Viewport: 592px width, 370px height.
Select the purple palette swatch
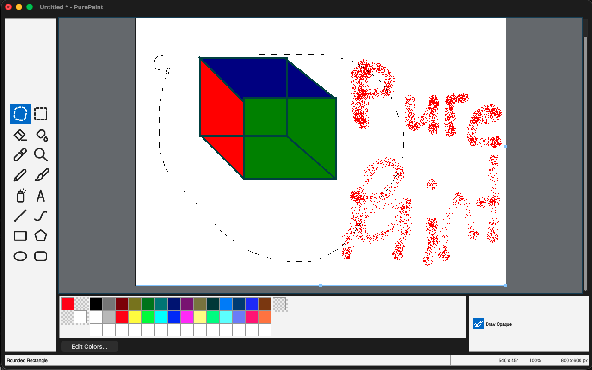pyautogui.click(x=187, y=304)
